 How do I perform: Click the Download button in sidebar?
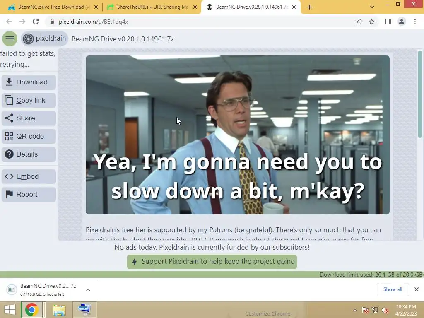pos(29,82)
